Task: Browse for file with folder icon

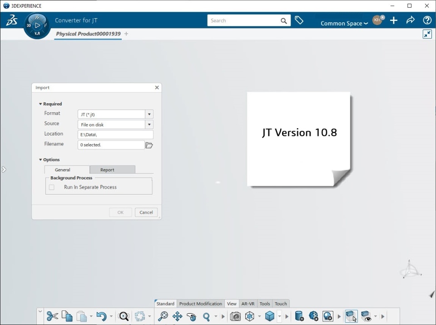Action: point(149,145)
